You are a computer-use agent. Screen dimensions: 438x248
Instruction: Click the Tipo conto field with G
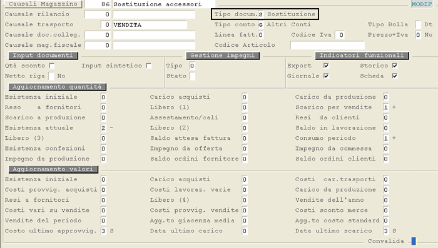tap(261, 24)
